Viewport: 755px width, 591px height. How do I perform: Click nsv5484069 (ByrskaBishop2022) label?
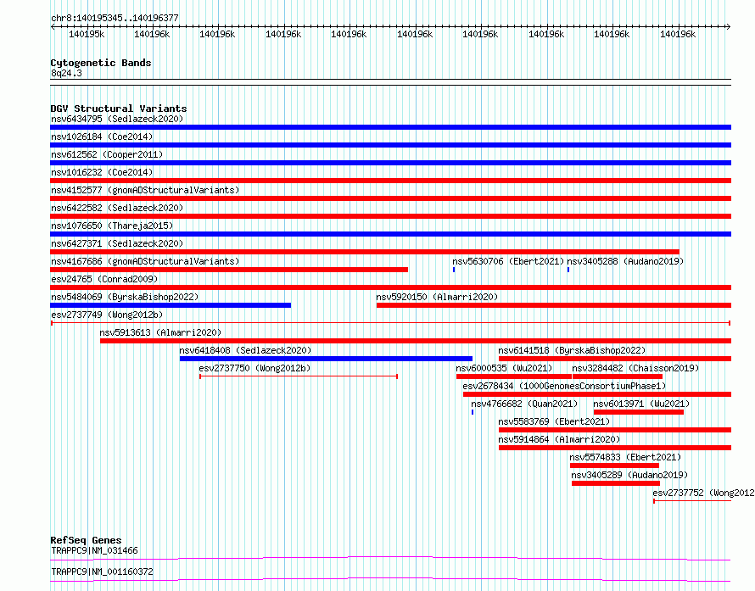(125, 297)
